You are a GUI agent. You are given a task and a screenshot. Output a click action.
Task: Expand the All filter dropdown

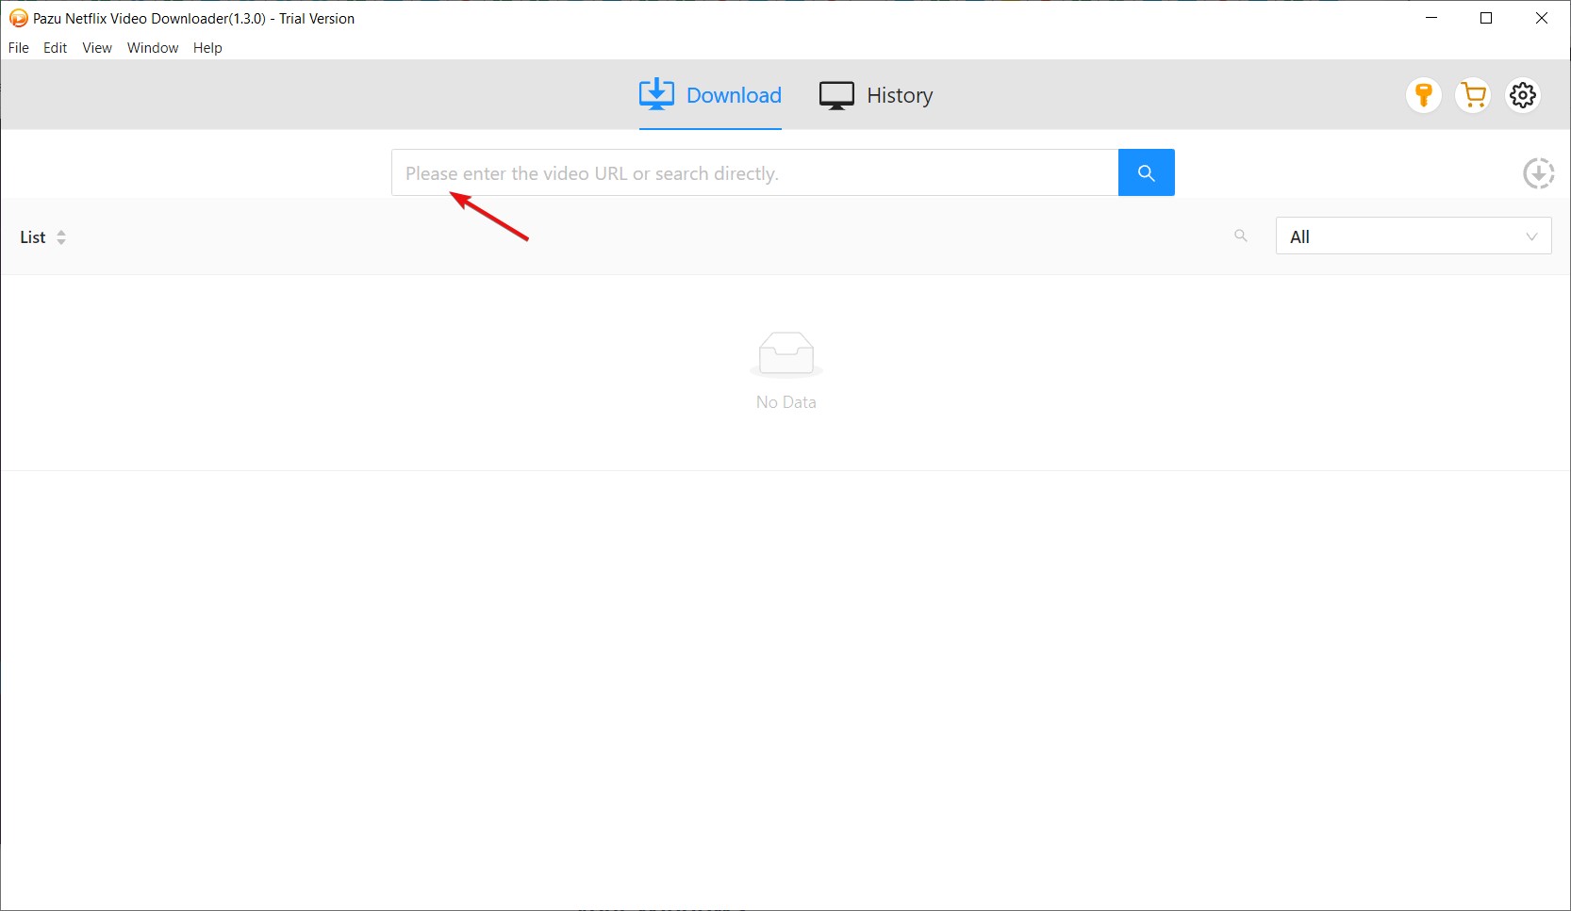pos(1414,236)
